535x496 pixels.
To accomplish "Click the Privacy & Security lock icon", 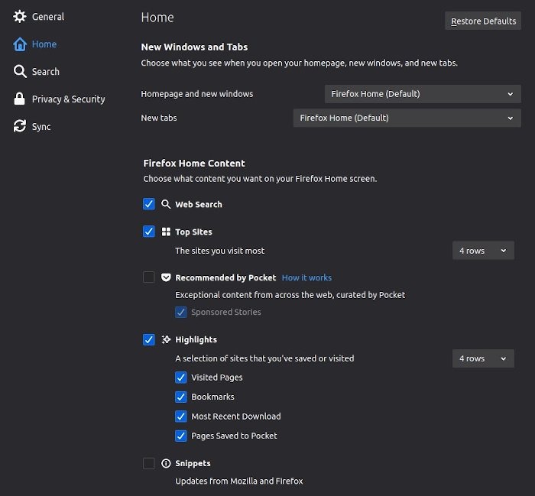I will [19, 99].
